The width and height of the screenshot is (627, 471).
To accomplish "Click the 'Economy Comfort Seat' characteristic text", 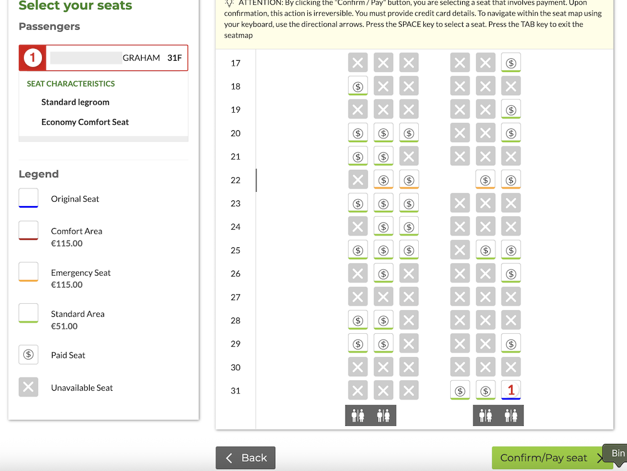I will click(85, 122).
